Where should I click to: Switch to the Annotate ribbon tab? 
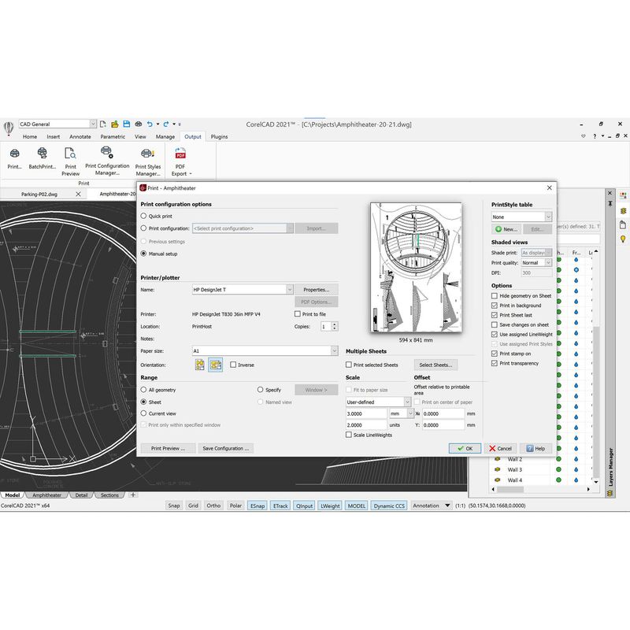click(x=80, y=136)
